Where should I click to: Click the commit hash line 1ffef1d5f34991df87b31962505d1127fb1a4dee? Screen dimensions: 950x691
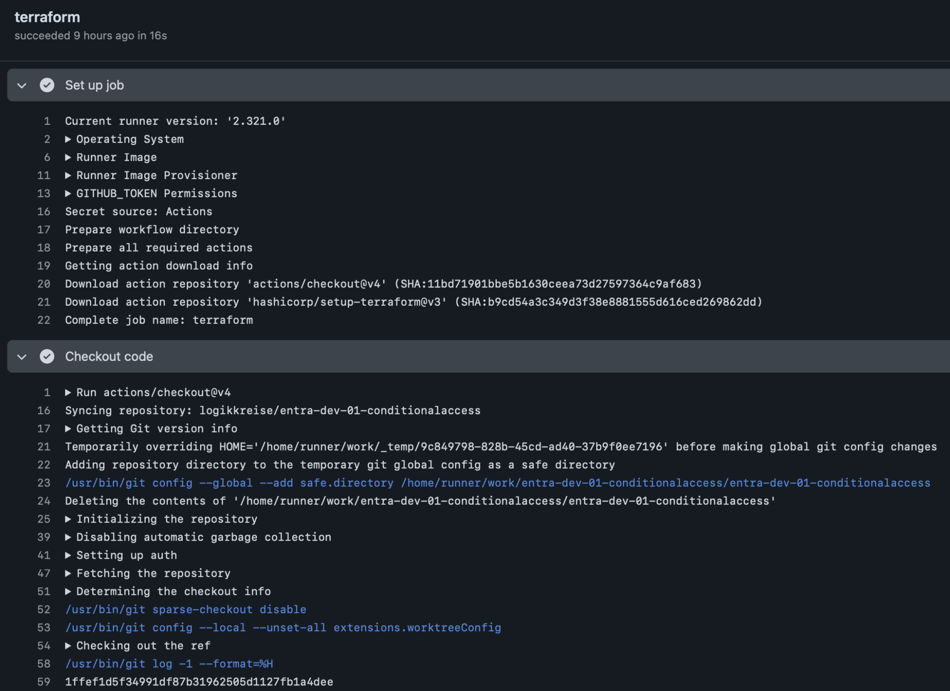(199, 682)
